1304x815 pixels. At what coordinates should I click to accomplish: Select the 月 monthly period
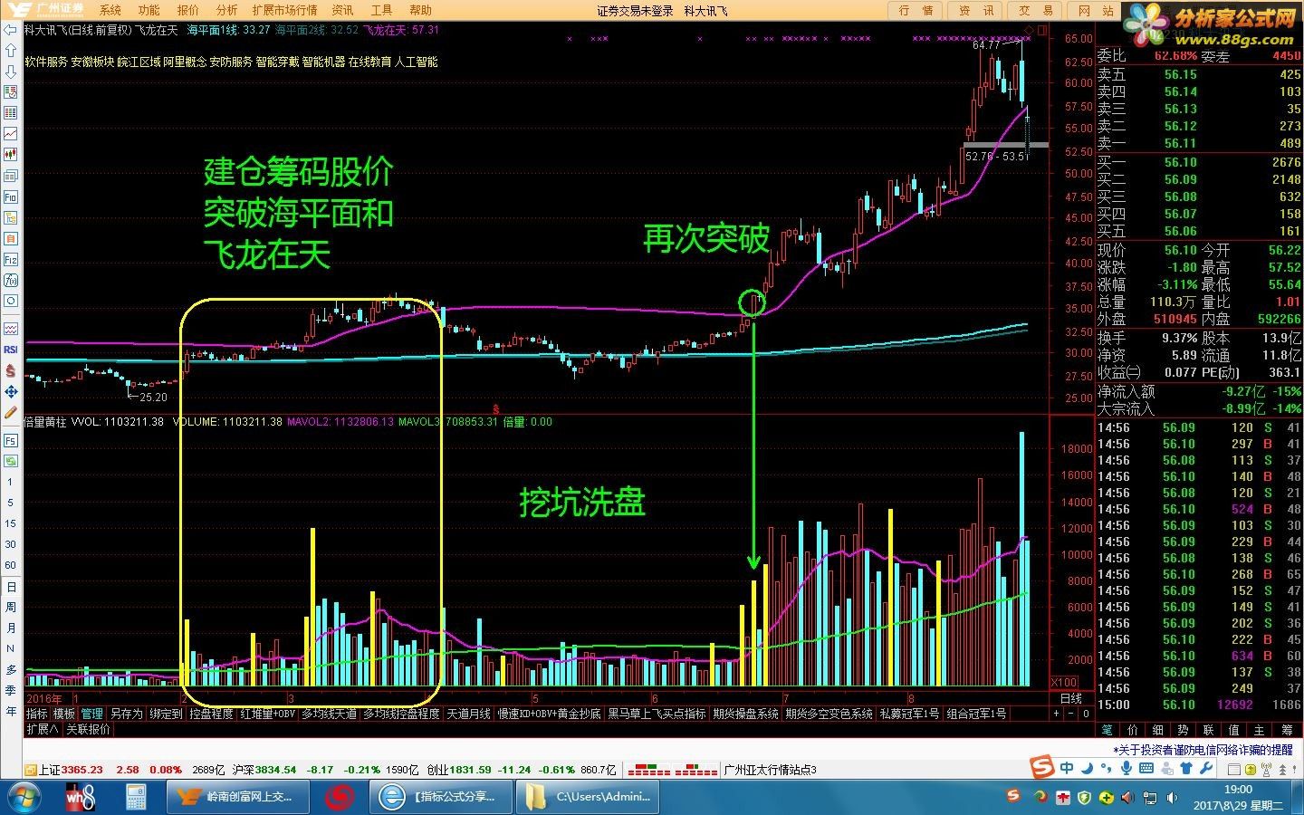[11, 628]
